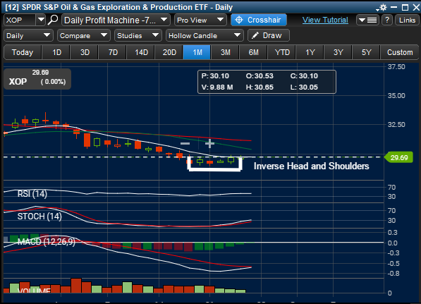Select the 1Y time range tab

point(310,52)
